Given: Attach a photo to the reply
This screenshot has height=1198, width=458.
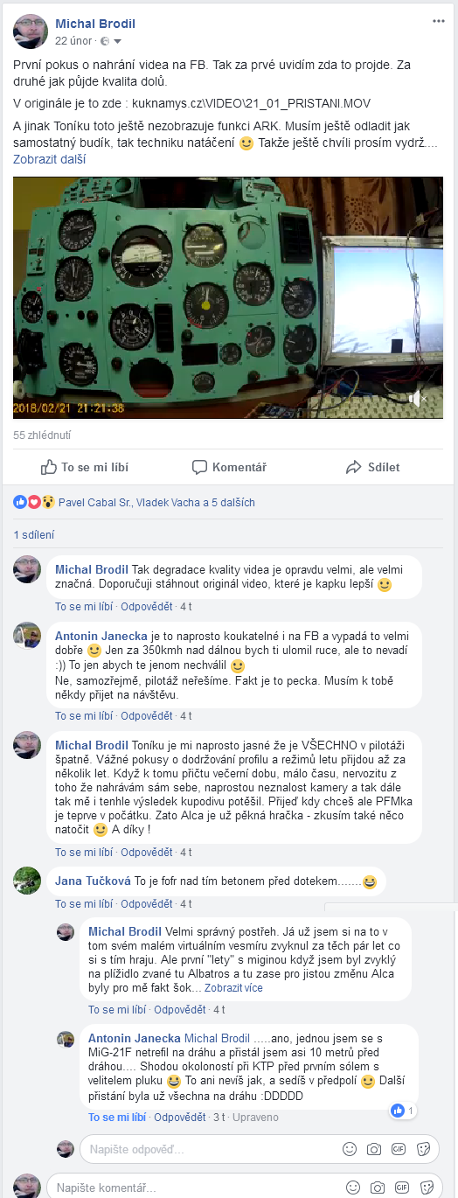Looking at the screenshot, I should coord(374,1148).
